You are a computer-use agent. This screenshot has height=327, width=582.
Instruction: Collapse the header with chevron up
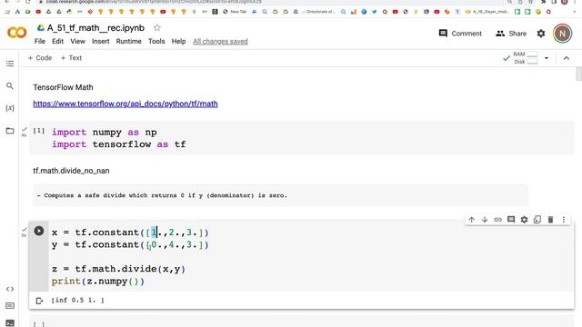tap(566, 58)
